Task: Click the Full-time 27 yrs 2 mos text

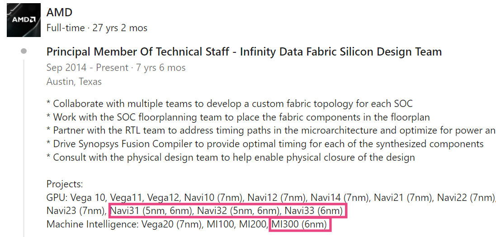Action: click(97, 28)
